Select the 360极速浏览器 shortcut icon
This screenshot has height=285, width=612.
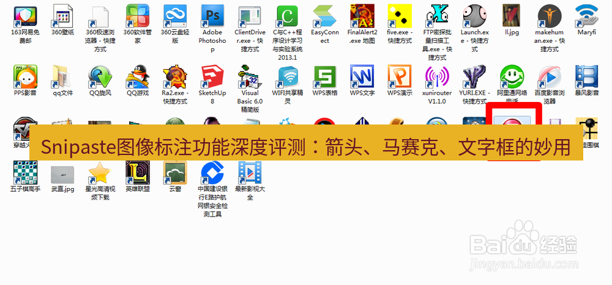click(100, 16)
